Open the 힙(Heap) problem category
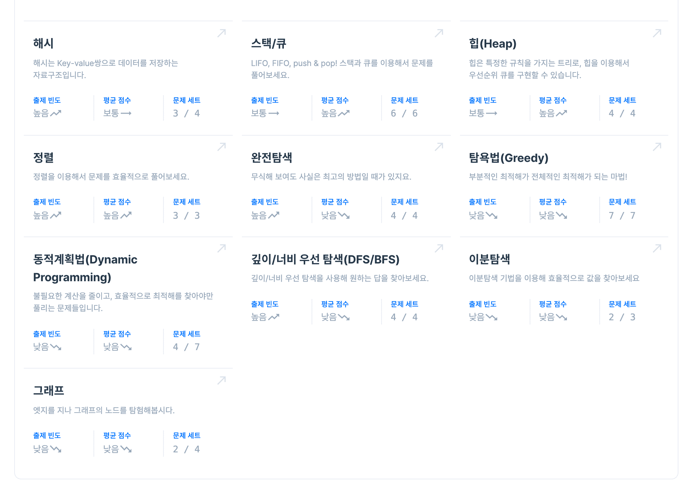 click(493, 44)
